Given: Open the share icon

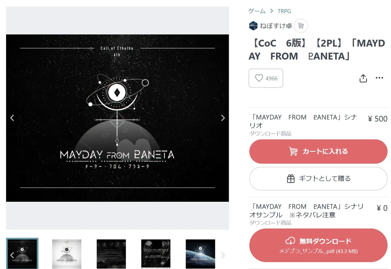Looking at the screenshot, I should 363,78.
